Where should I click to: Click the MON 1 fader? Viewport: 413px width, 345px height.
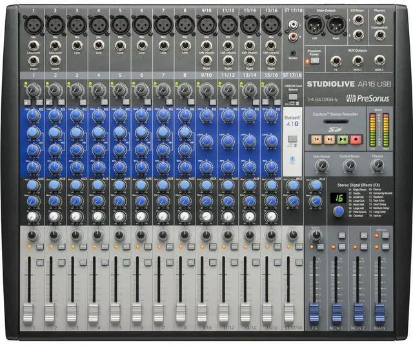pos(336,313)
